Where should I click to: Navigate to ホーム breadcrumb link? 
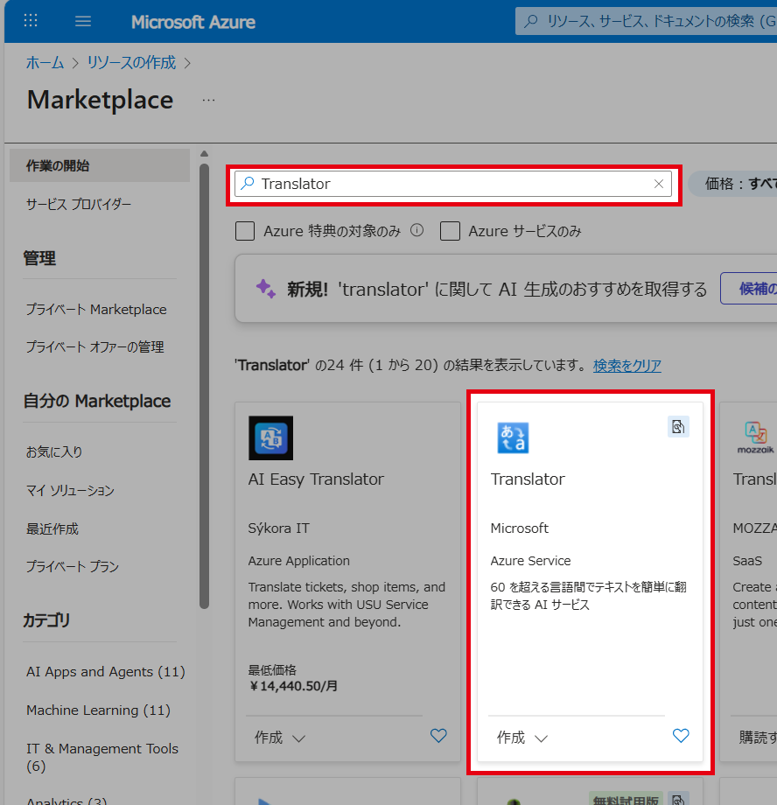[x=45, y=63]
